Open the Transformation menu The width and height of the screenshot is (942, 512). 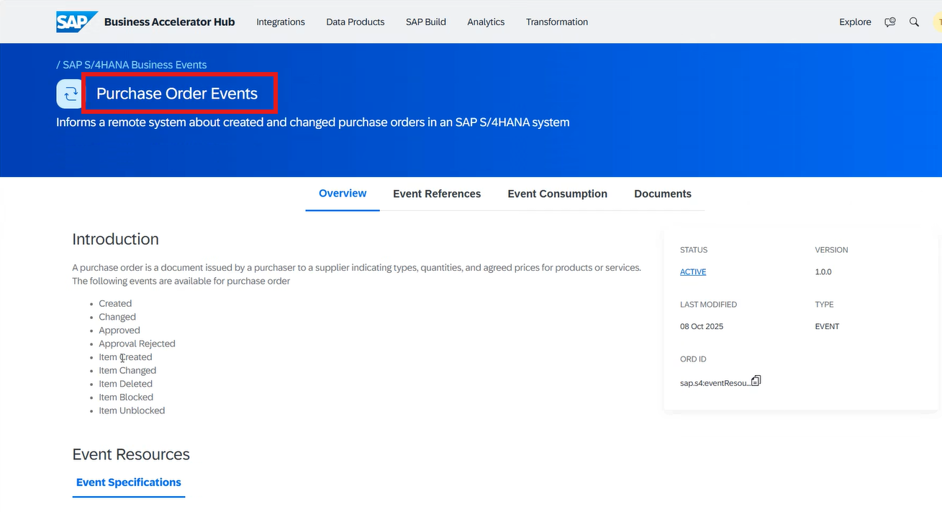pos(557,22)
